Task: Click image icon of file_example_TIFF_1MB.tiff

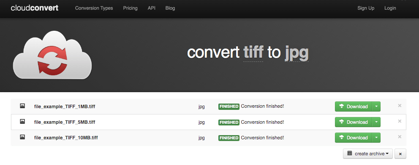Action: [x=22, y=106]
